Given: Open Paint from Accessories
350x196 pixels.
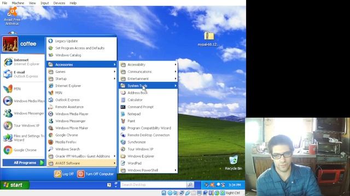Looking at the screenshot, I should coord(148,121).
